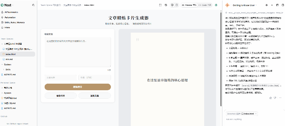Open the AI Teammates section
The image size is (285, 126).
pyautogui.click(x=11, y=12)
